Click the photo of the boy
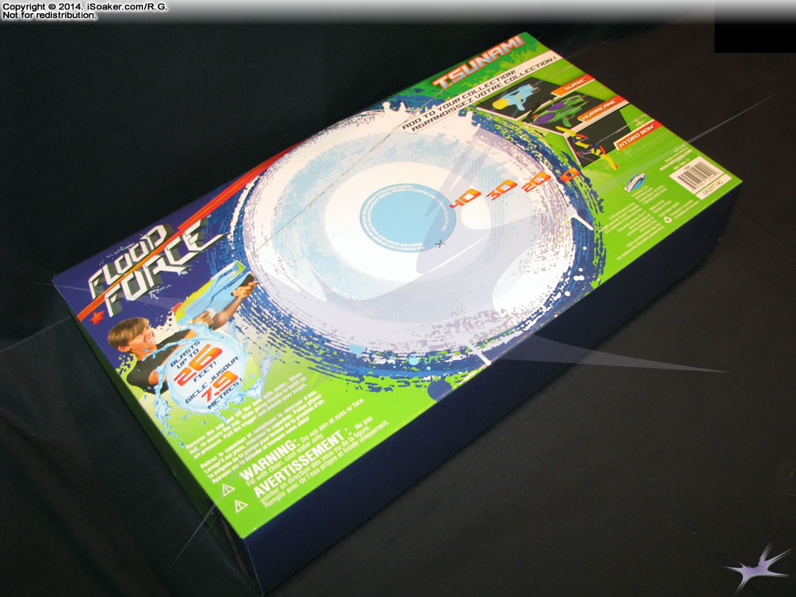 click(145, 351)
